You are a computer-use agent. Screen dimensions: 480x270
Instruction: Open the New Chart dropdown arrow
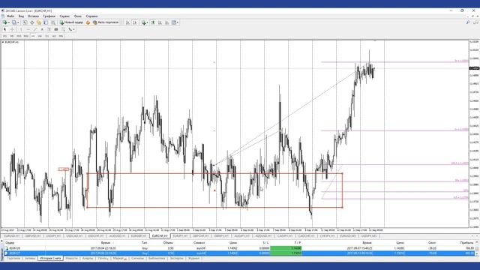9,22
